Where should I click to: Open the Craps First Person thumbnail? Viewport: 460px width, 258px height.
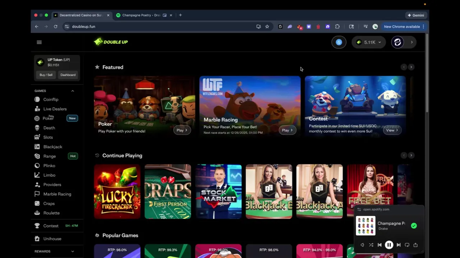tap(168, 191)
